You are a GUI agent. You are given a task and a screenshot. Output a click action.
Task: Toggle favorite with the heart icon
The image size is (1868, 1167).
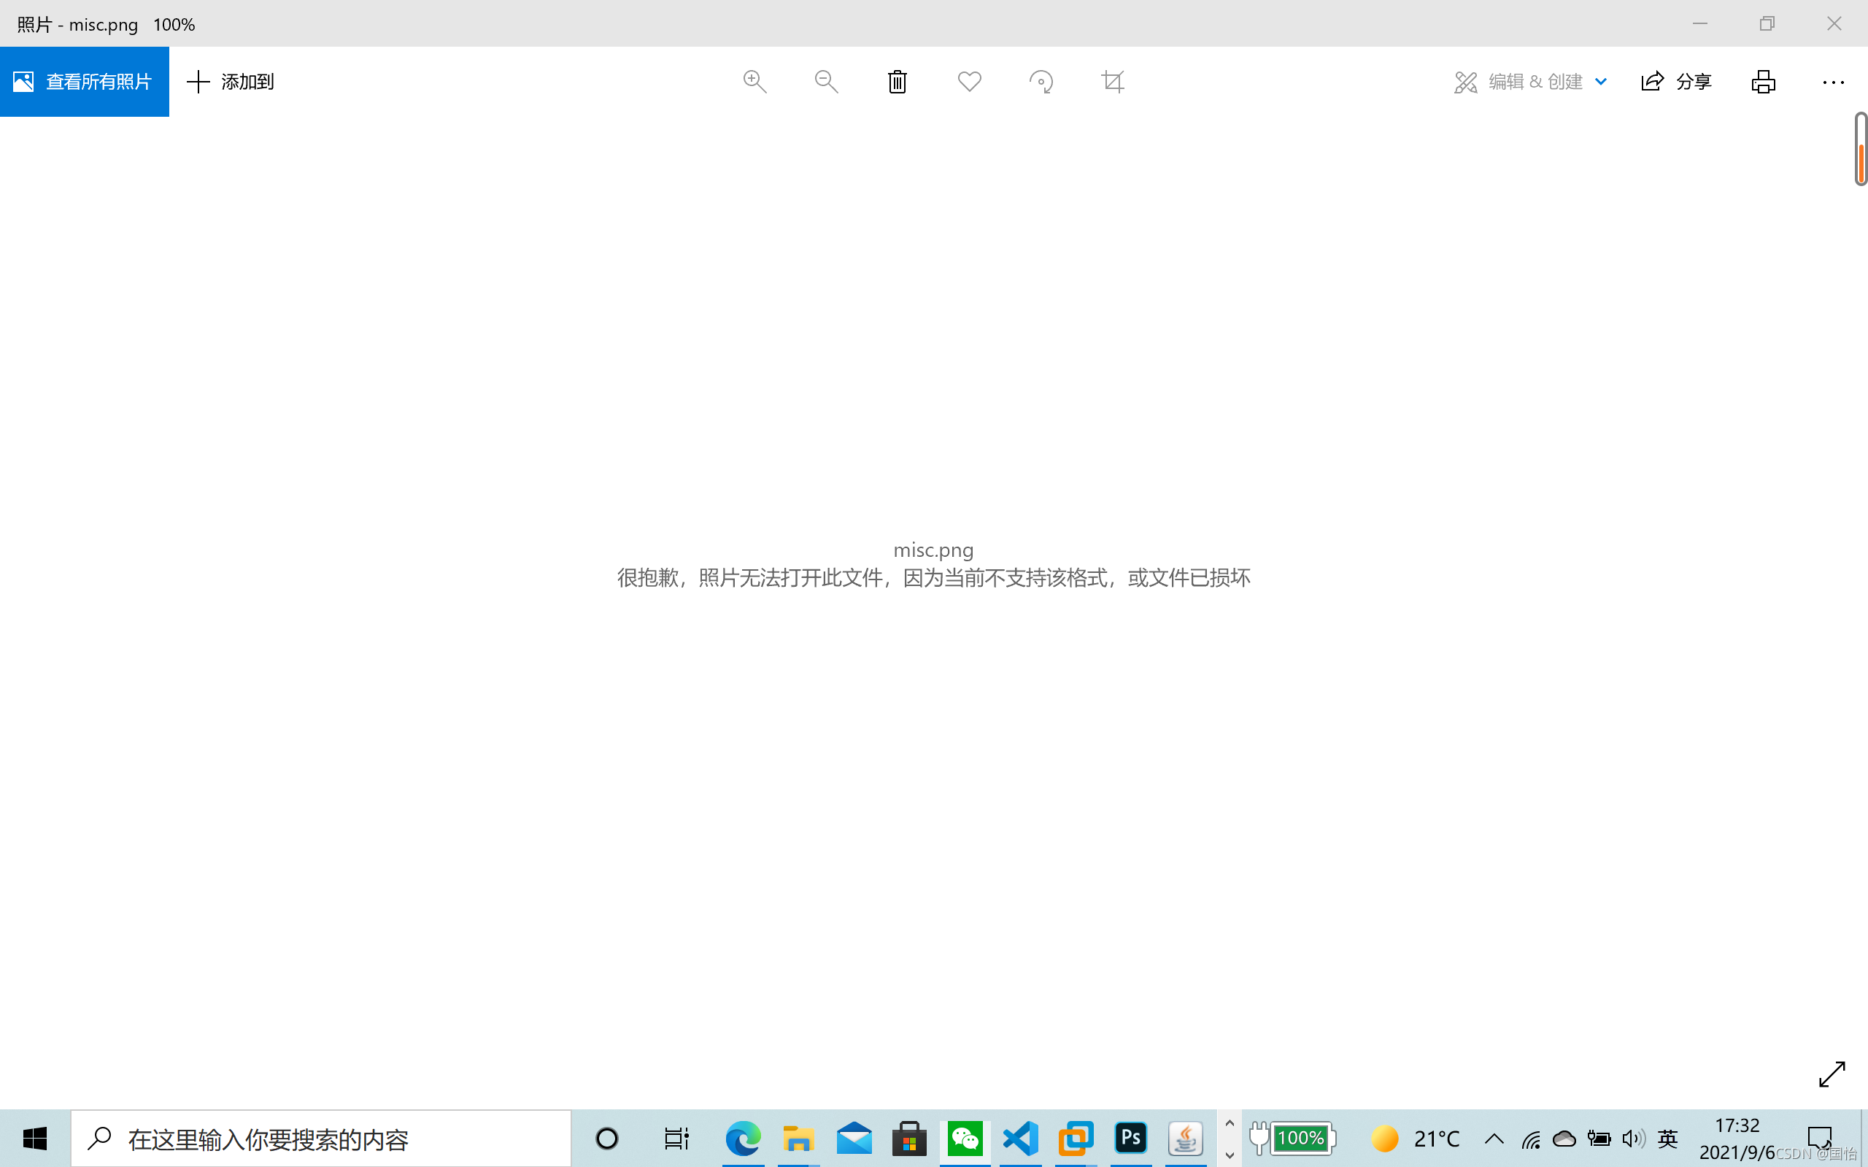969,81
